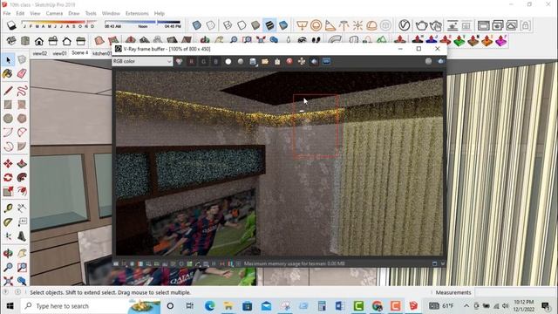Open the Extensions menu
Screen dimensions: 558x314
tap(137, 13)
